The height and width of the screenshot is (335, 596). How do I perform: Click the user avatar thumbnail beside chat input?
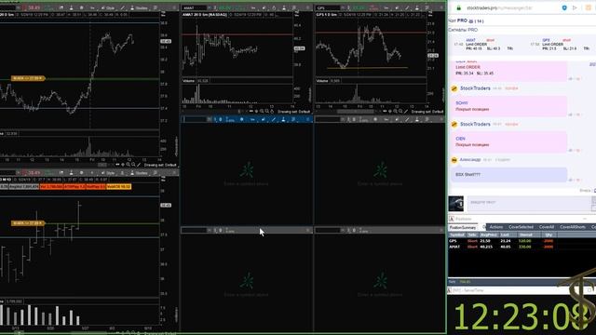pos(455,204)
